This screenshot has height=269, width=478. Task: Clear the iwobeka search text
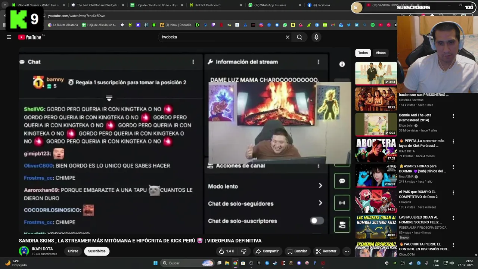click(288, 37)
